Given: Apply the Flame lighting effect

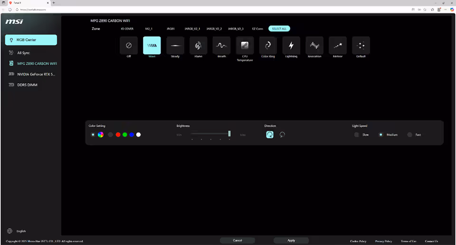Looking at the screenshot, I should (x=199, y=46).
